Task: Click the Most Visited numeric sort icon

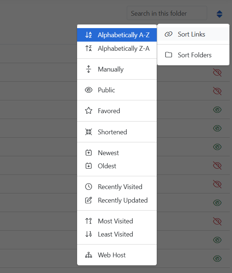Action: pyautogui.click(x=88, y=221)
